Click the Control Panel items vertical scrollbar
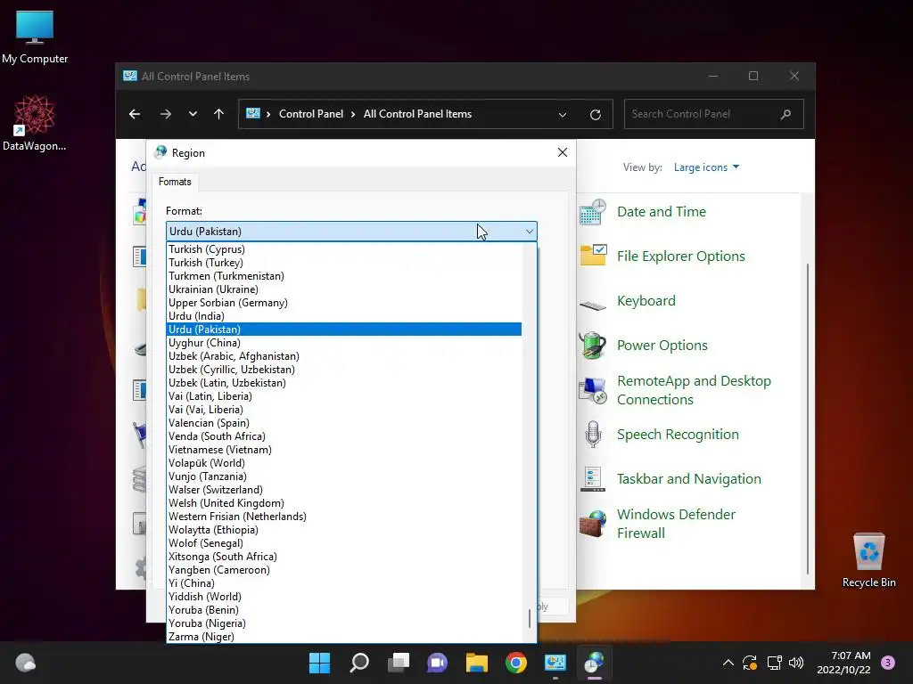Image resolution: width=913 pixels, height=684 pixels. pos(808,419)
